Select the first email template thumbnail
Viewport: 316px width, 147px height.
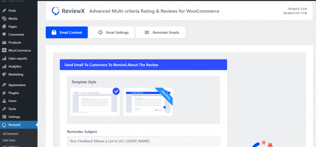click(x=95, y=102)
